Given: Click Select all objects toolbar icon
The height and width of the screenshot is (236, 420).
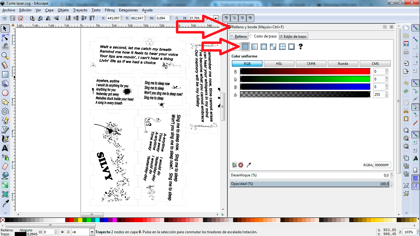Looking at the screenshot, I should pos(5,18).
